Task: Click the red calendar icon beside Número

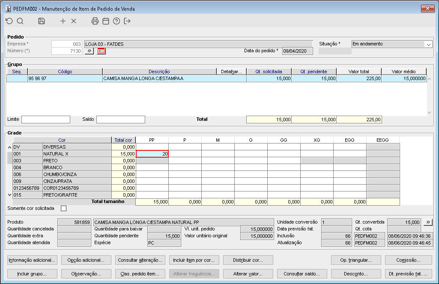Action: tap(101, 51)
